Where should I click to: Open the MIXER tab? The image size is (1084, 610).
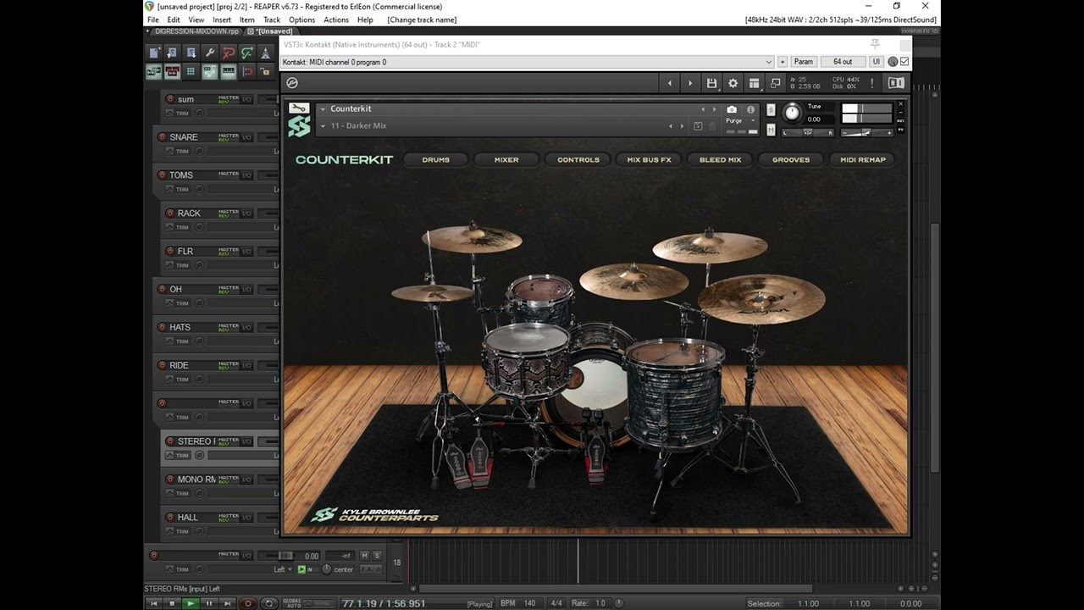pyautogui.click(x=506, y=159)
